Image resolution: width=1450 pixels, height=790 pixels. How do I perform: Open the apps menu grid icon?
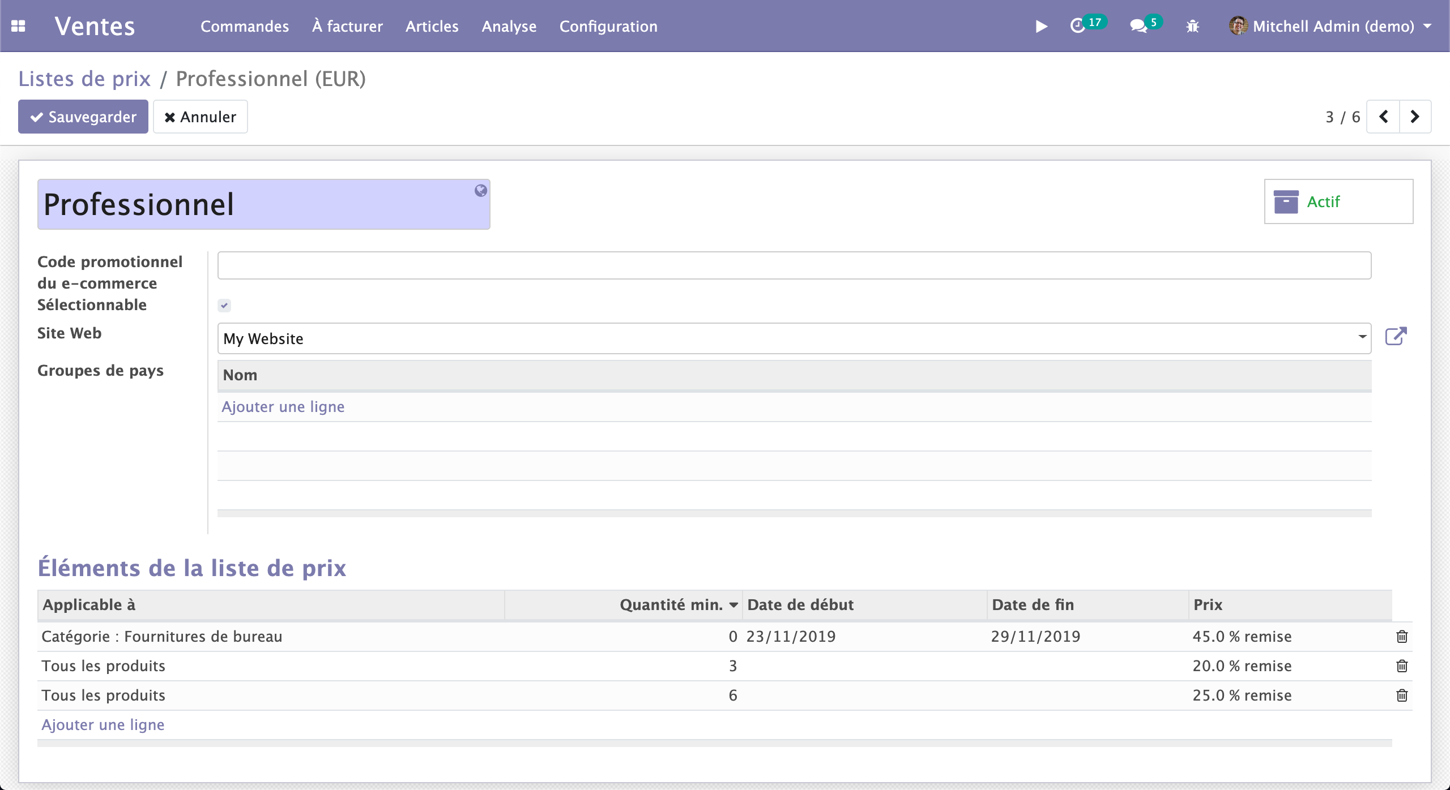(x=19, y=26)
